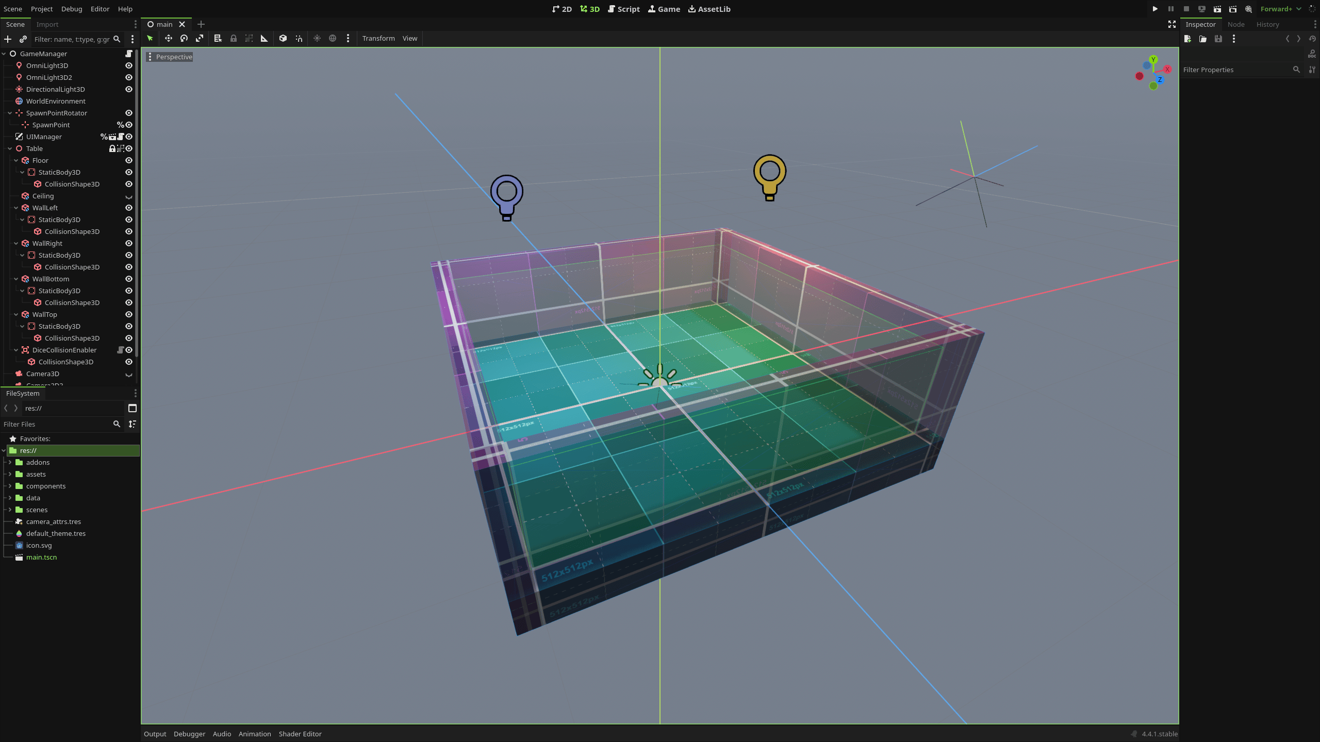Expand the addons folder
This screenshot has height=742, width=1320.
tap(10, 462)
